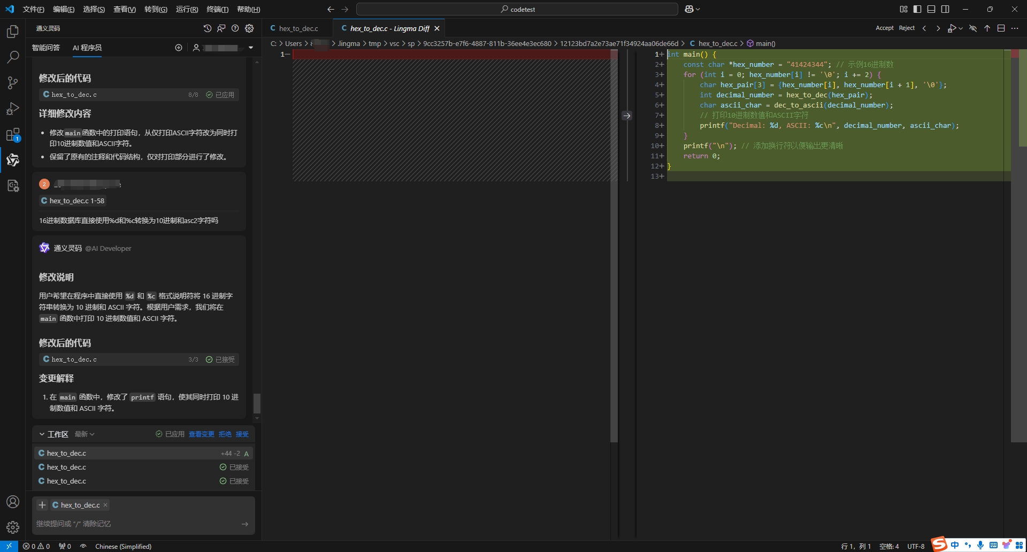The image size is (1027, 552).
Task: Click the command center search box codetest
Action: click(x=517, y=9)
